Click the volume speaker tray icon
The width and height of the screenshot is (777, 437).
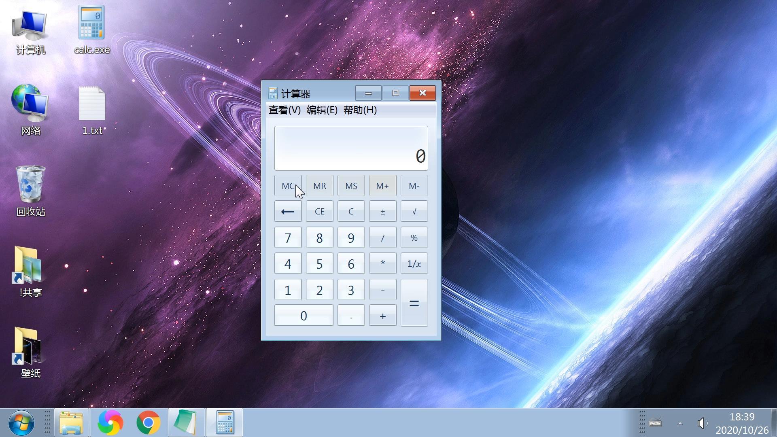coord(702,423)
